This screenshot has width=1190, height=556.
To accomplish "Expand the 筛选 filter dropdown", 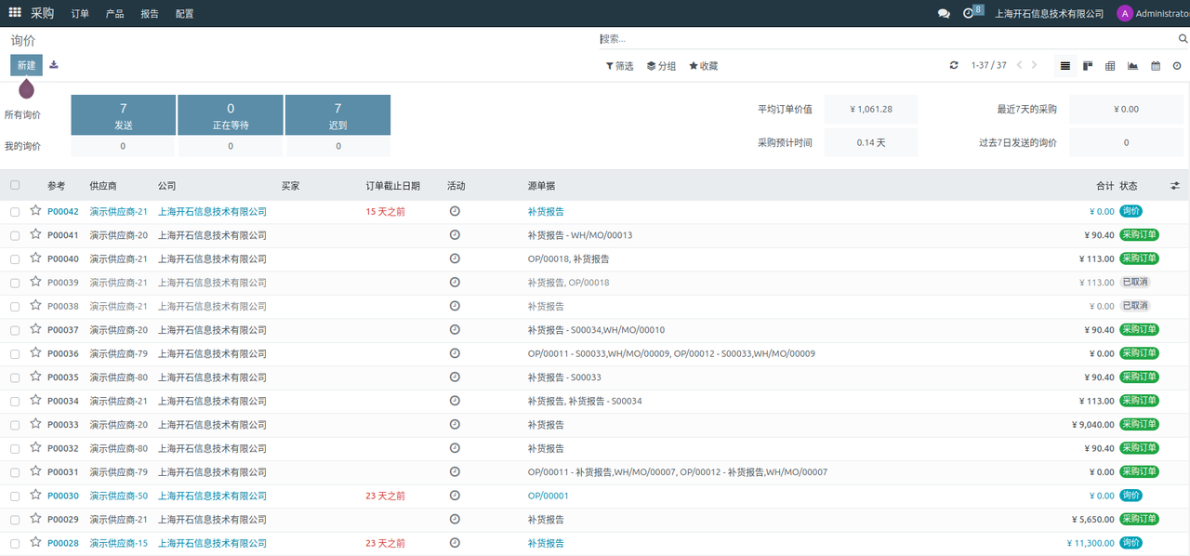I will [619, 66].
